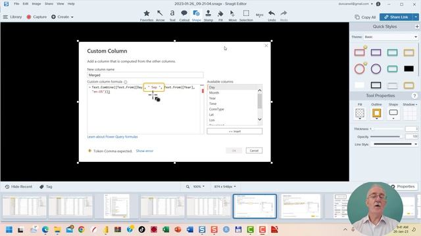The image size is (421, 236).
Task: Select the Fill tool
Action: pos(220,16)
